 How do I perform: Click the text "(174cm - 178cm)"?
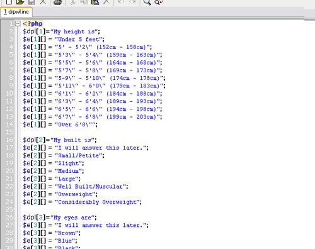[x=135, y=78]
